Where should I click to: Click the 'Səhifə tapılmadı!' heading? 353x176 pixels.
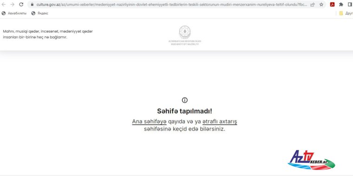coord(184,111)
